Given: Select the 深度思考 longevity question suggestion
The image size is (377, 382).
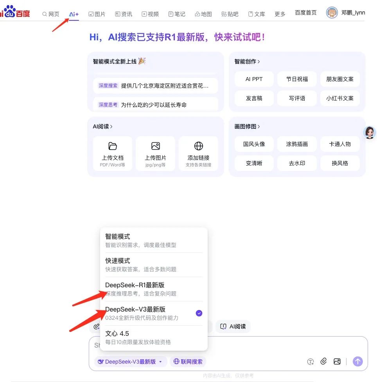Looking at the screenshot, I should (x=156, y=105).
